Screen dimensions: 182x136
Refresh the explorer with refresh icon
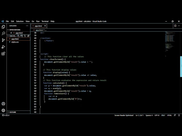(x=25, y=36)
